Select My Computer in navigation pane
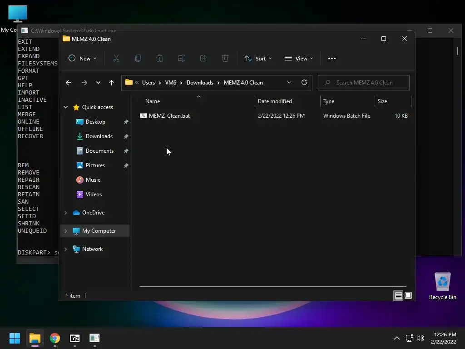 click(95, 231)
